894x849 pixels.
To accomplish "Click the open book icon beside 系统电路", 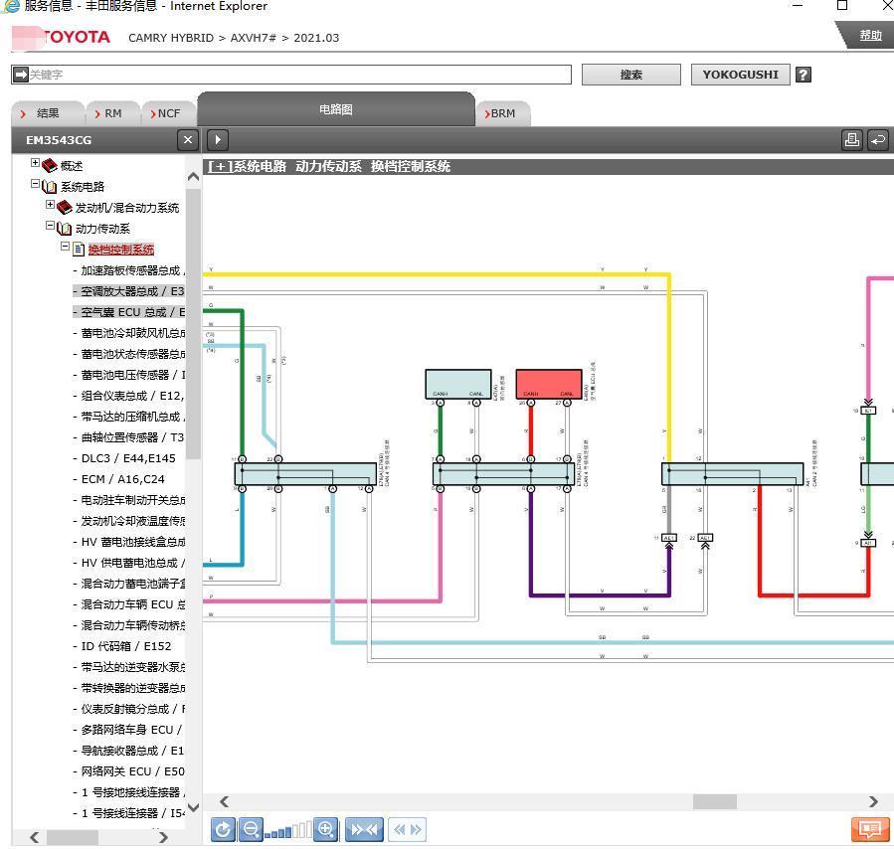I will [x=50, y=186].
